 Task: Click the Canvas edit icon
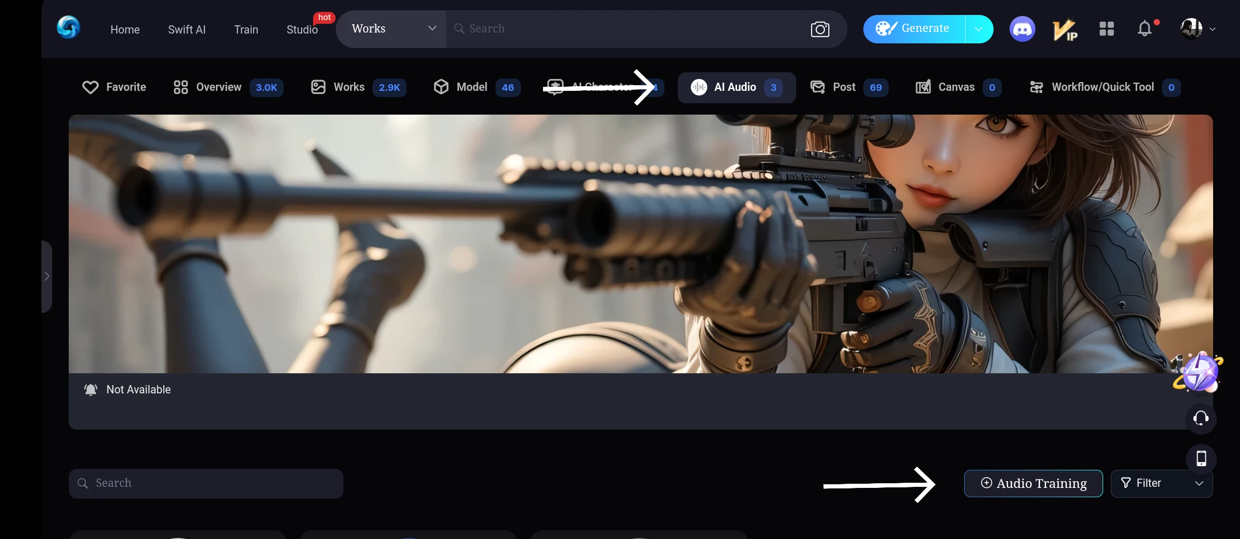click(x=923, y=87)
